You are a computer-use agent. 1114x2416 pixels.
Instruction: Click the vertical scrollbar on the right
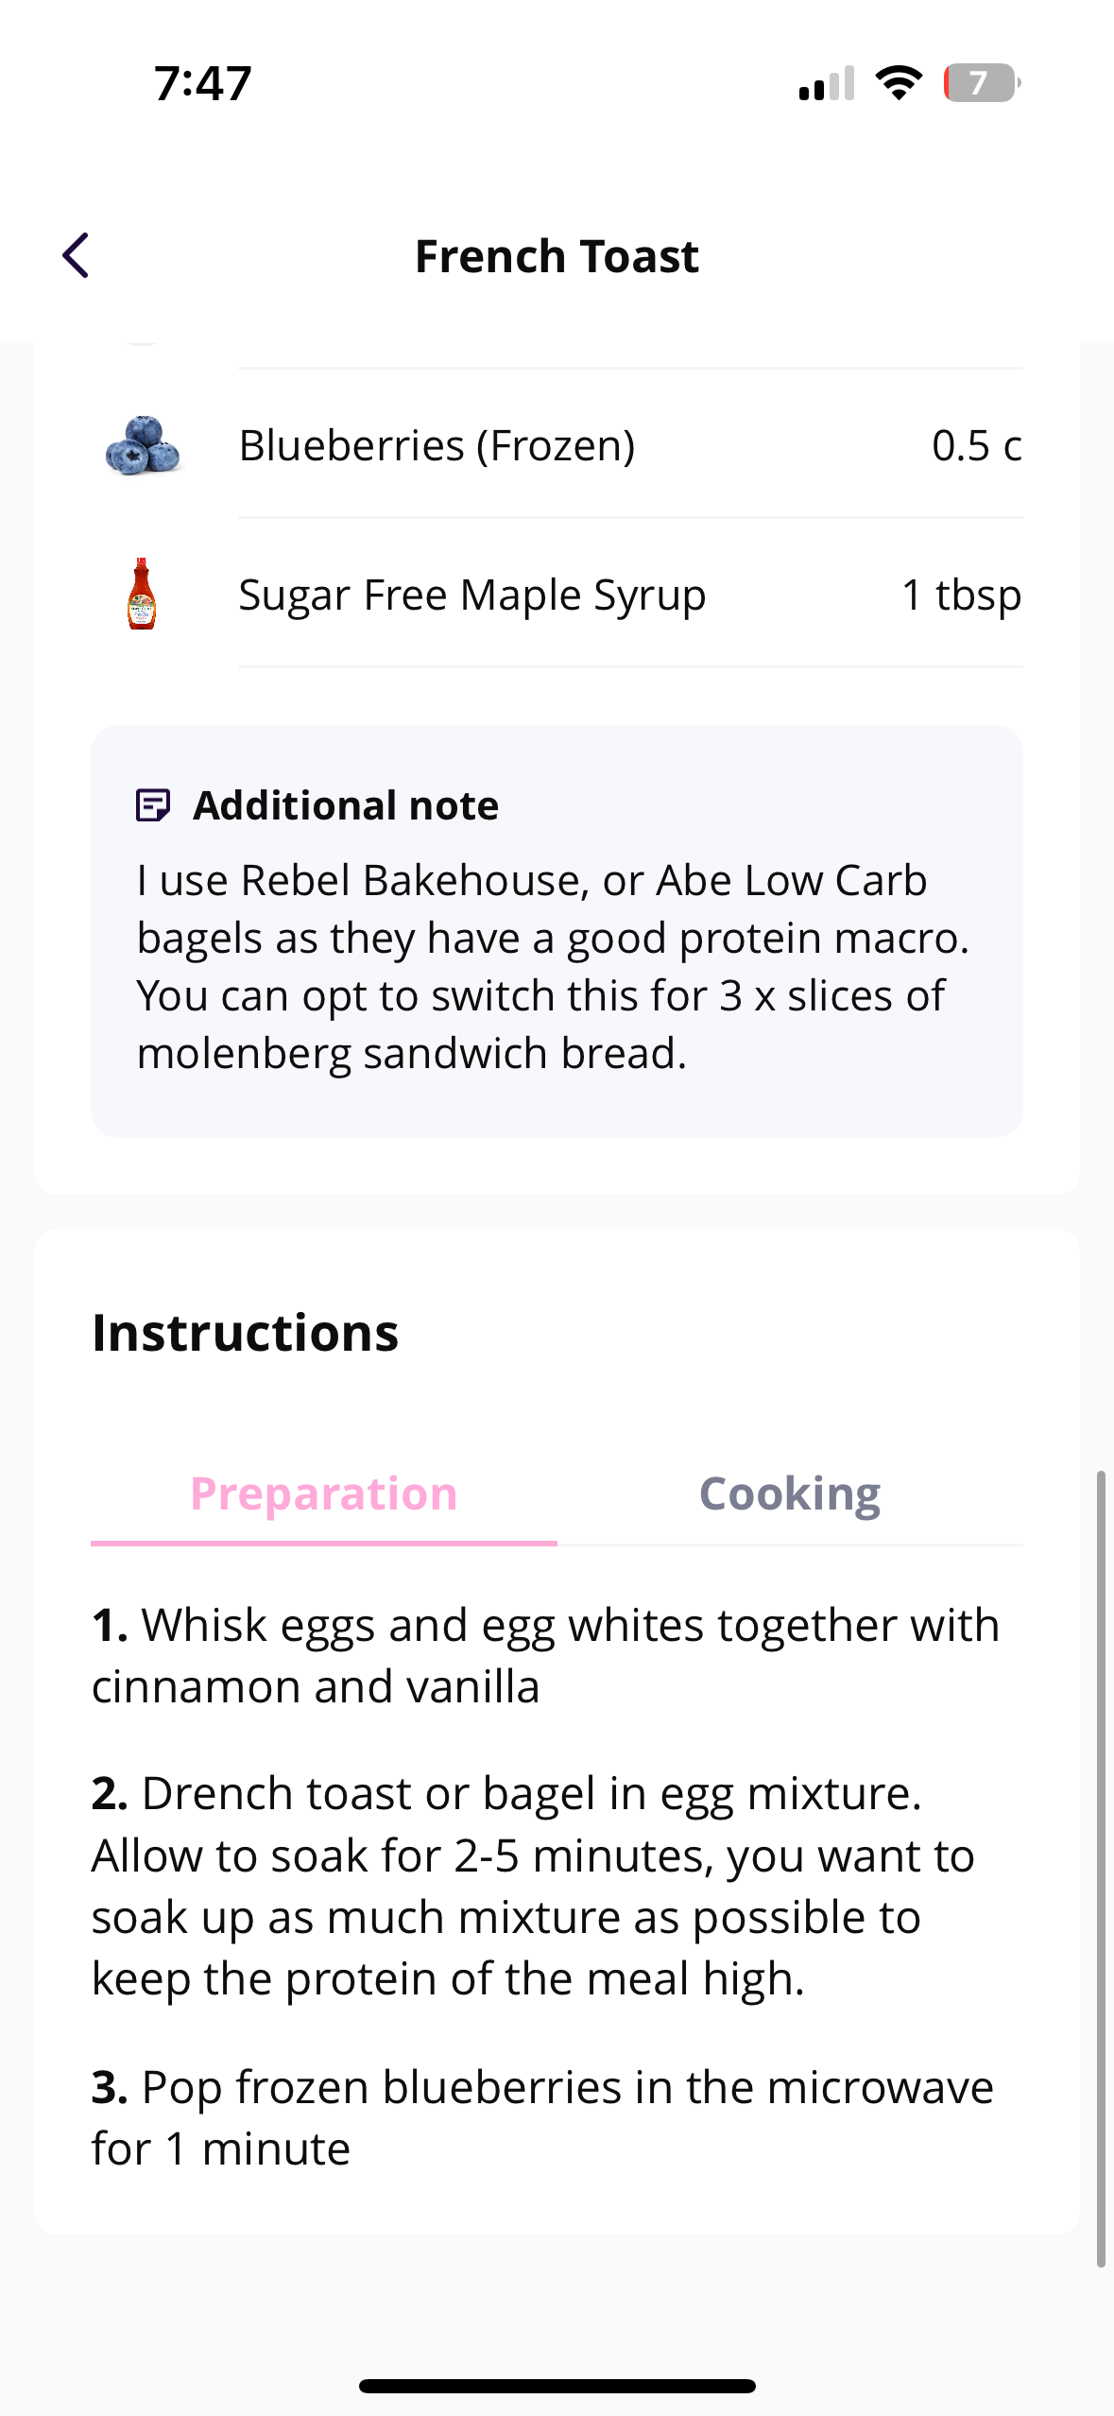coord(1101,1868)
